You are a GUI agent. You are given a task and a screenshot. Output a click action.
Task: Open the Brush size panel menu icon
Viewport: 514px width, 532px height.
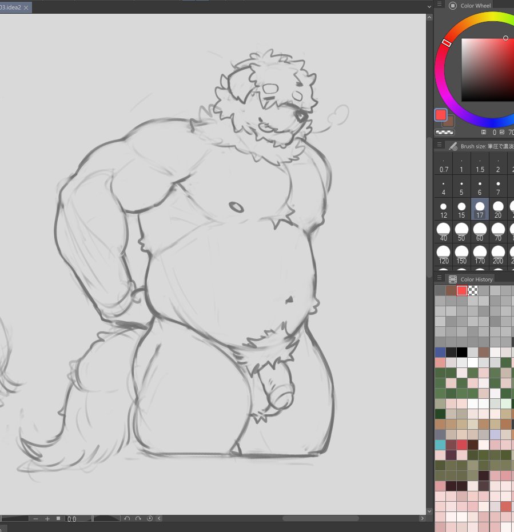coord(439,145)
